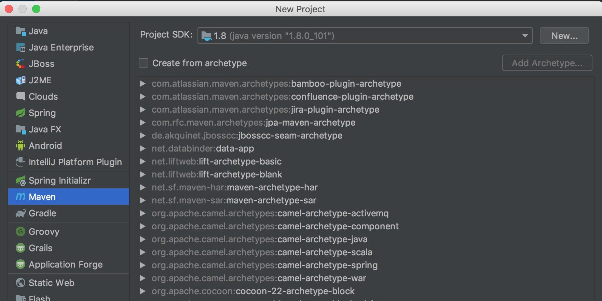Expand camel-archetype-scala node
The image size is (602, 301).
click(143, 252)
